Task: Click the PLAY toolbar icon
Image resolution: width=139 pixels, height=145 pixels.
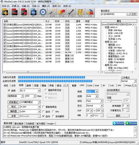Action: tap(43, 13)
